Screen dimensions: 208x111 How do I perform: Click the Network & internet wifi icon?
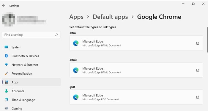tap(6, 65)
